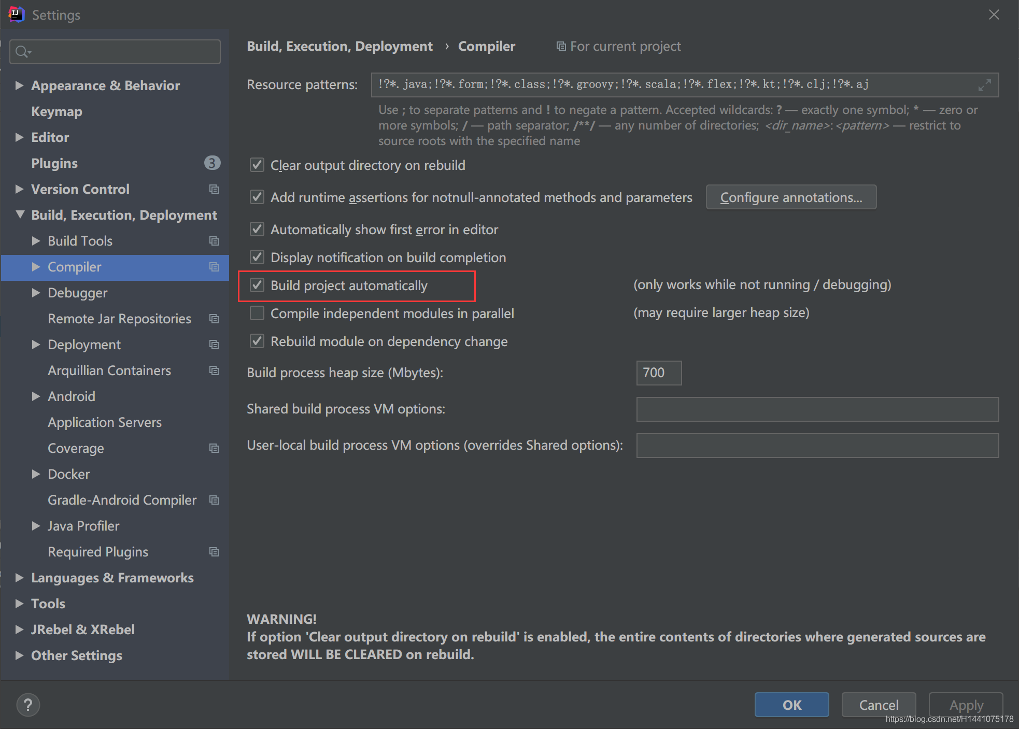
Task: Click the Cancel button
Action: tap(879, 705)
